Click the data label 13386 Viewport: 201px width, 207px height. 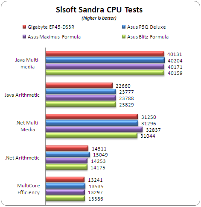pyautogui.click(x=96, y=199)
